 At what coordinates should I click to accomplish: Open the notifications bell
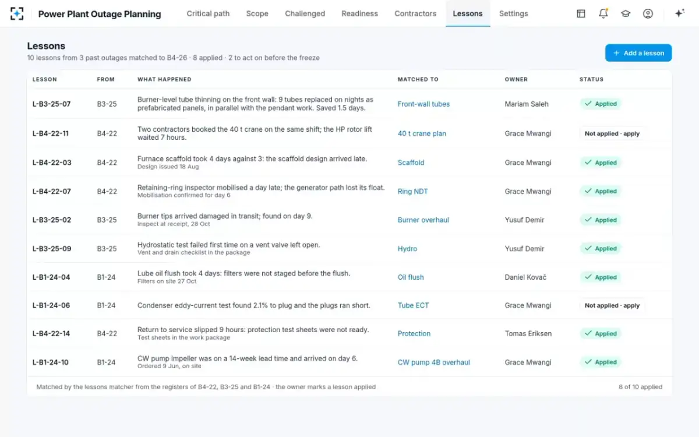603,13
